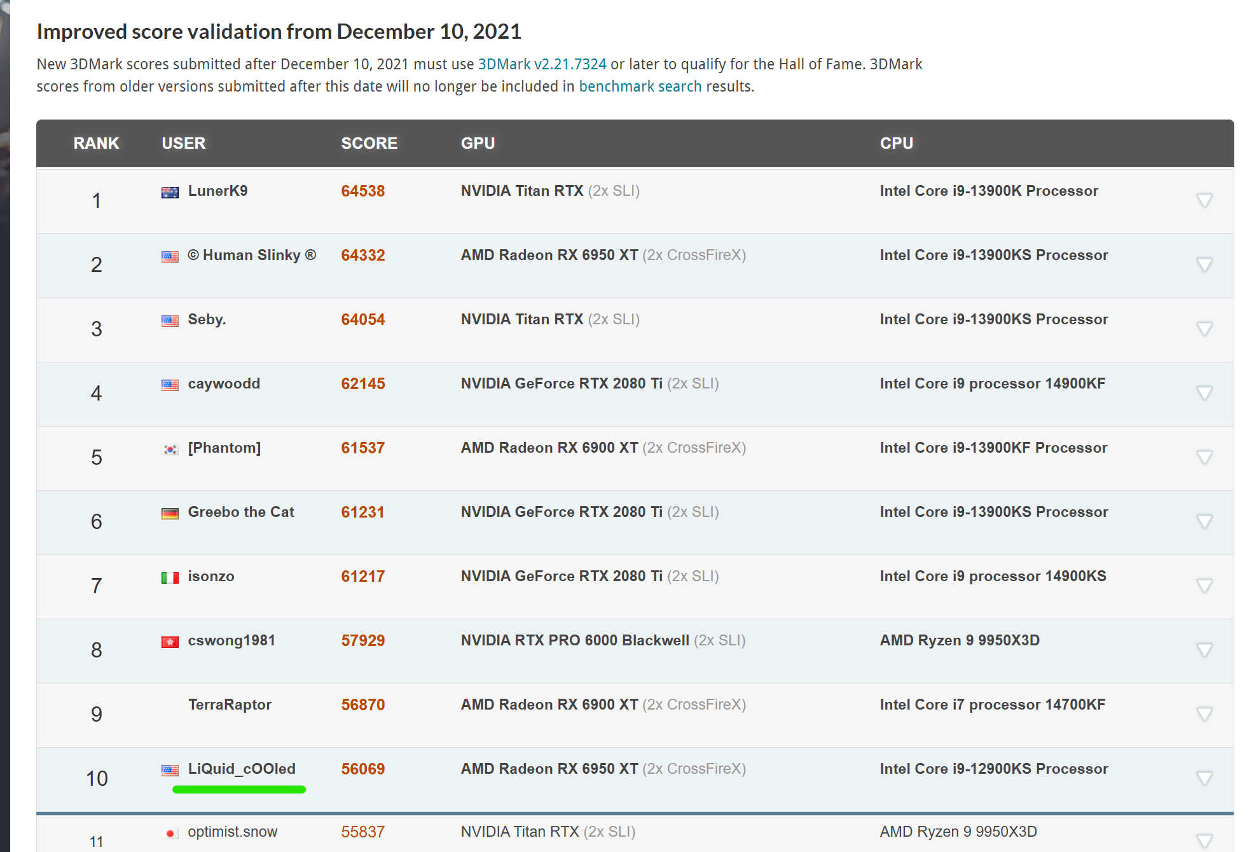Open score 57929
The width and height of the screenshot is (1254, 852).
pos(363,640)
